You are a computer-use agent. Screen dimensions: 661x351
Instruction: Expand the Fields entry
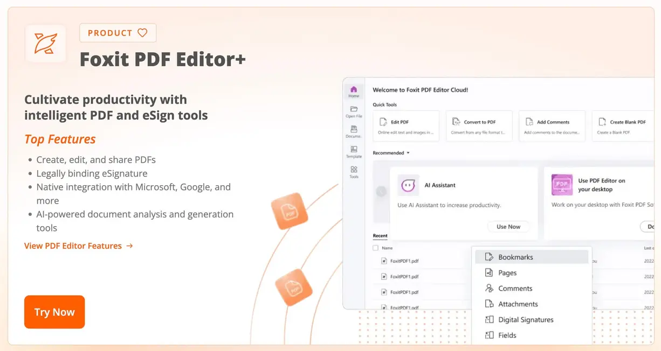[x=506, y=335]
